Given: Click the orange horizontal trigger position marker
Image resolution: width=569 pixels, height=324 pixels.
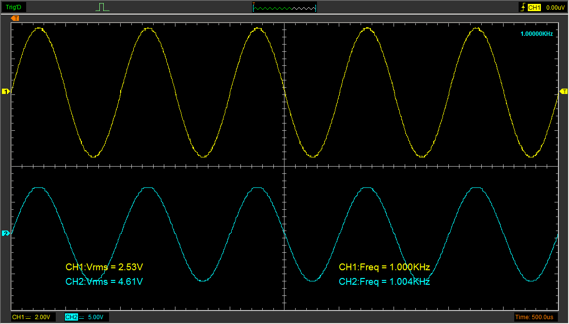Looking at the screenshot, I should (x=15, y=18).
